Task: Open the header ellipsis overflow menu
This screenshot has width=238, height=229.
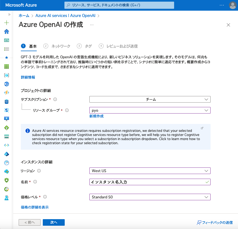Action: click(x=222, y=5)
